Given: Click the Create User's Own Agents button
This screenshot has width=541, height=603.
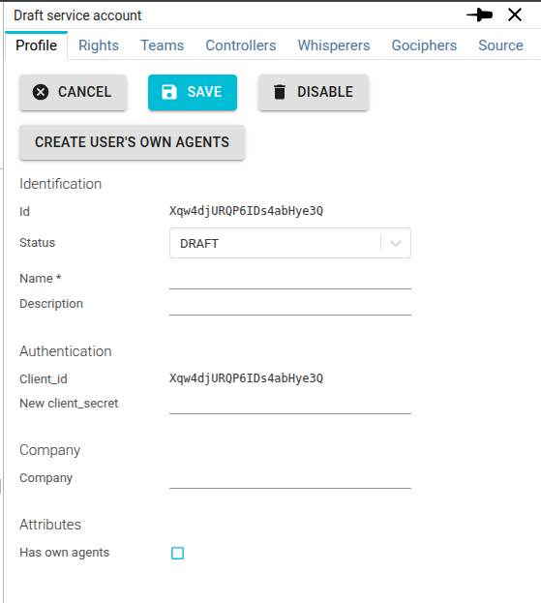Looking at the screenshot, I should pos(132,142).
